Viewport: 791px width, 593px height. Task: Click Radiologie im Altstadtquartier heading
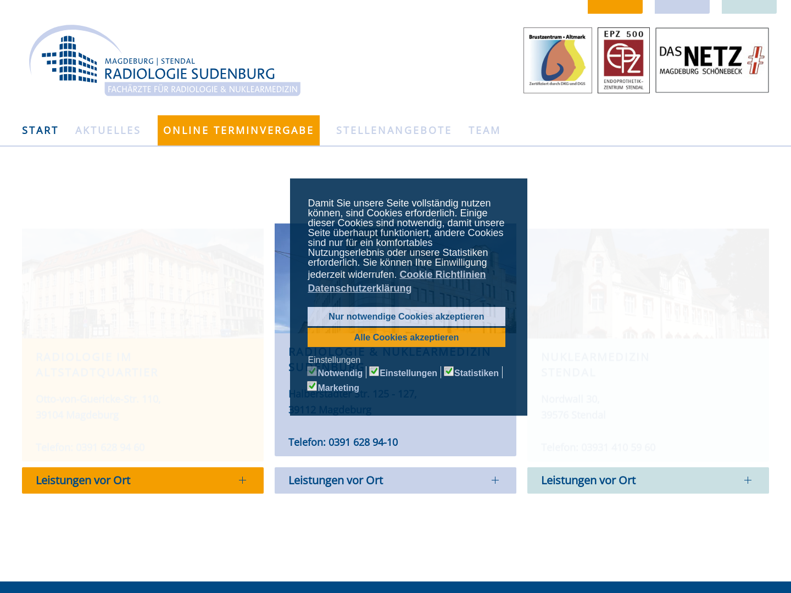(97, 365)
